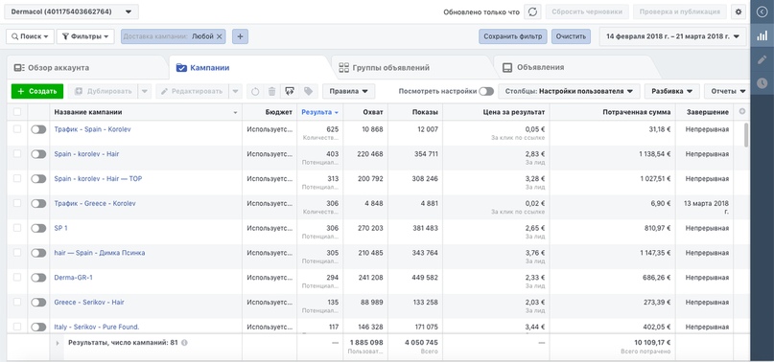This screenshot has width=774, height=362.
Task: Toggle campaign 'Greece - Serikov - Hair' switch
Action: pyautogui.click(x=38, y=302)
